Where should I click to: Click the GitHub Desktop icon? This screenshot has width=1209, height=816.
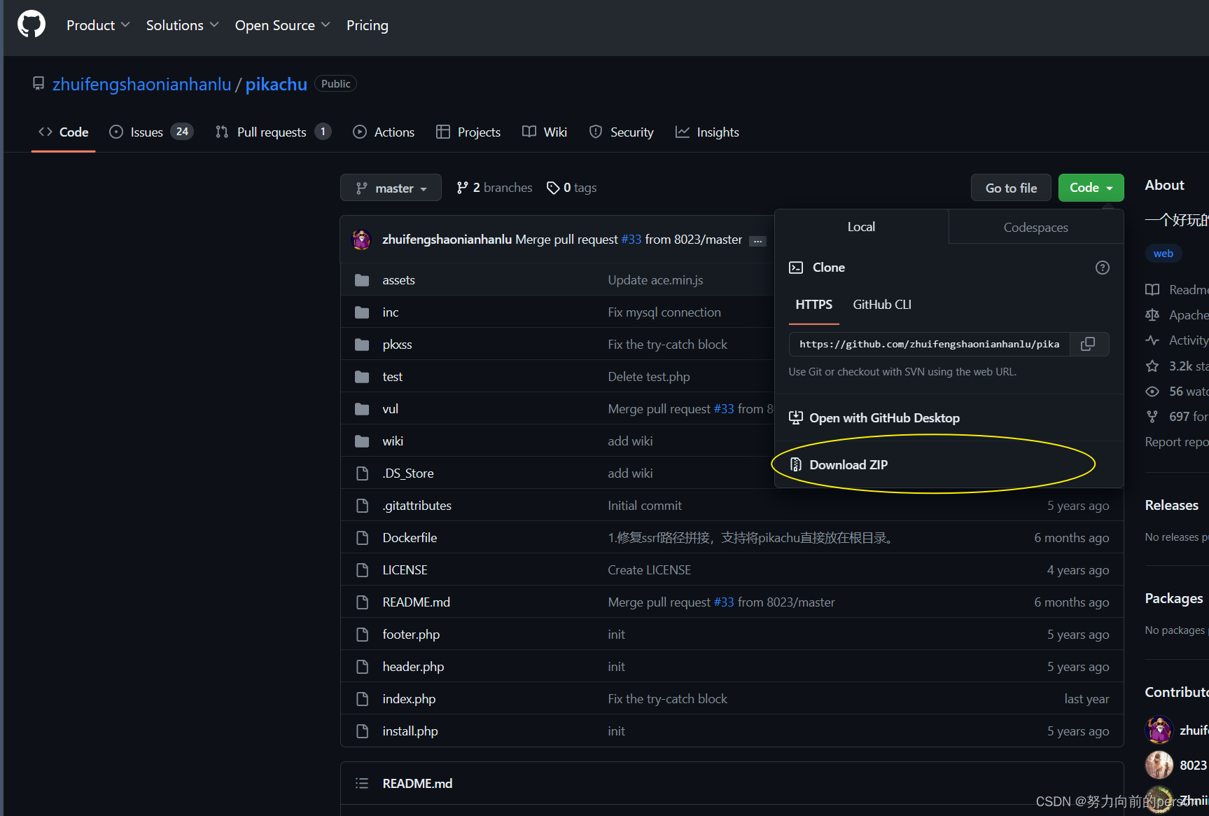tap(796, 418)
